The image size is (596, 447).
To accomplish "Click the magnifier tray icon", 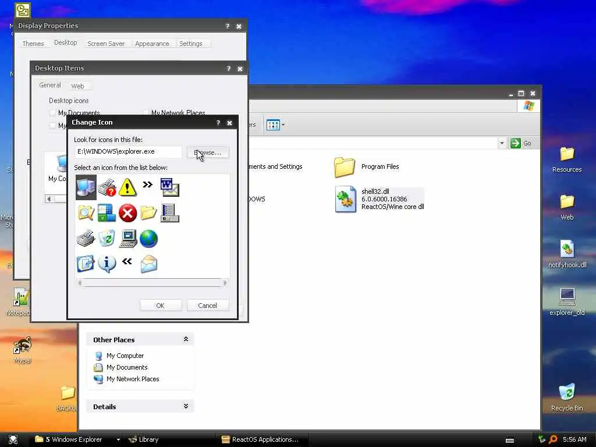I will pos(553,439).
